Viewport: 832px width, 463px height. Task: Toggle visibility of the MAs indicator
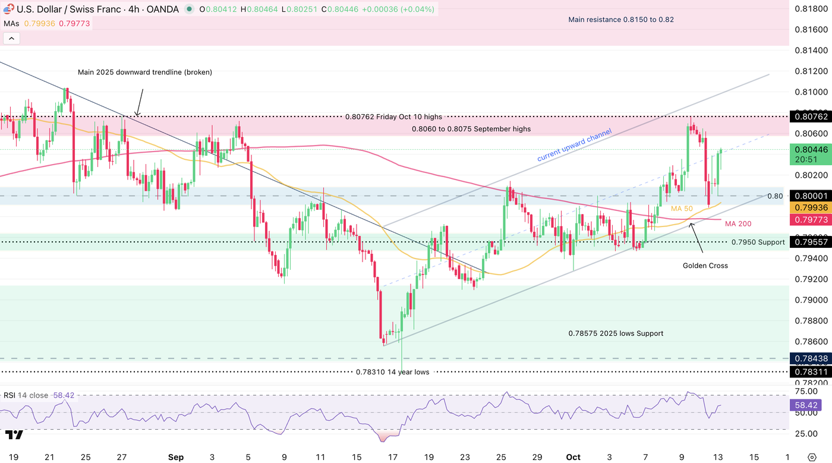pos(10,23)
